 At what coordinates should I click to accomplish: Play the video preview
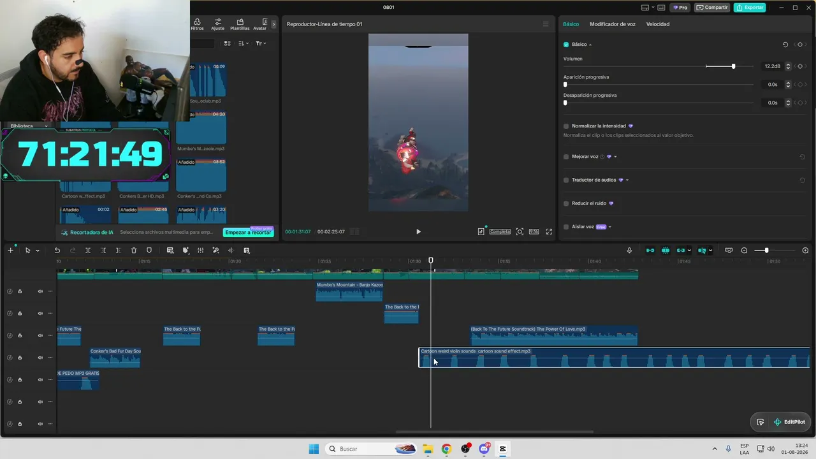(418, 231)
